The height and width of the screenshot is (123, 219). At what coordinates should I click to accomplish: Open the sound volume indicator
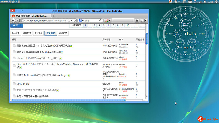point(205,2)
